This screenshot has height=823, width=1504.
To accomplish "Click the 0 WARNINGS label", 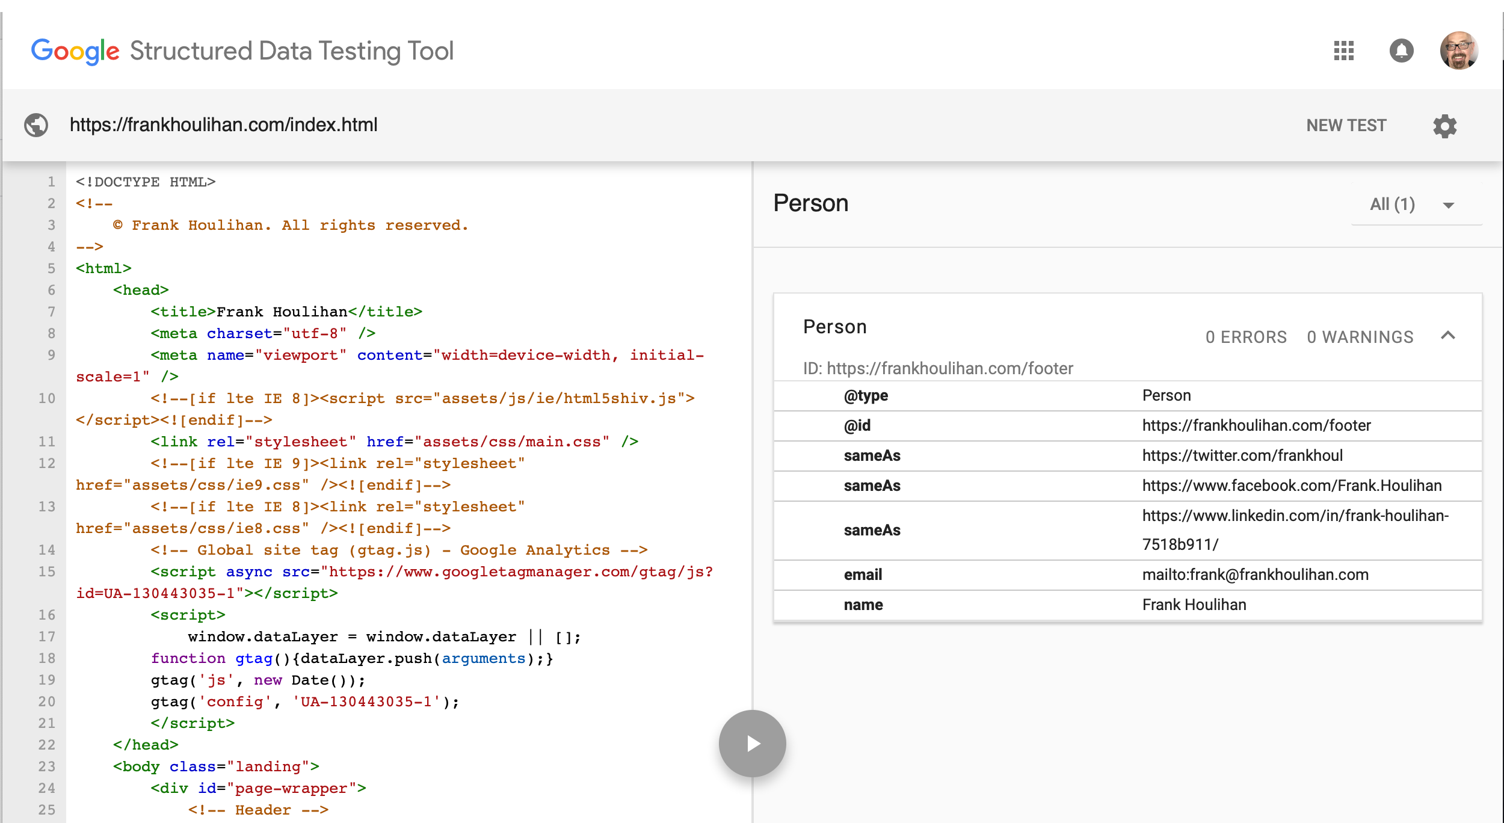I will (x=1360, y=338).
